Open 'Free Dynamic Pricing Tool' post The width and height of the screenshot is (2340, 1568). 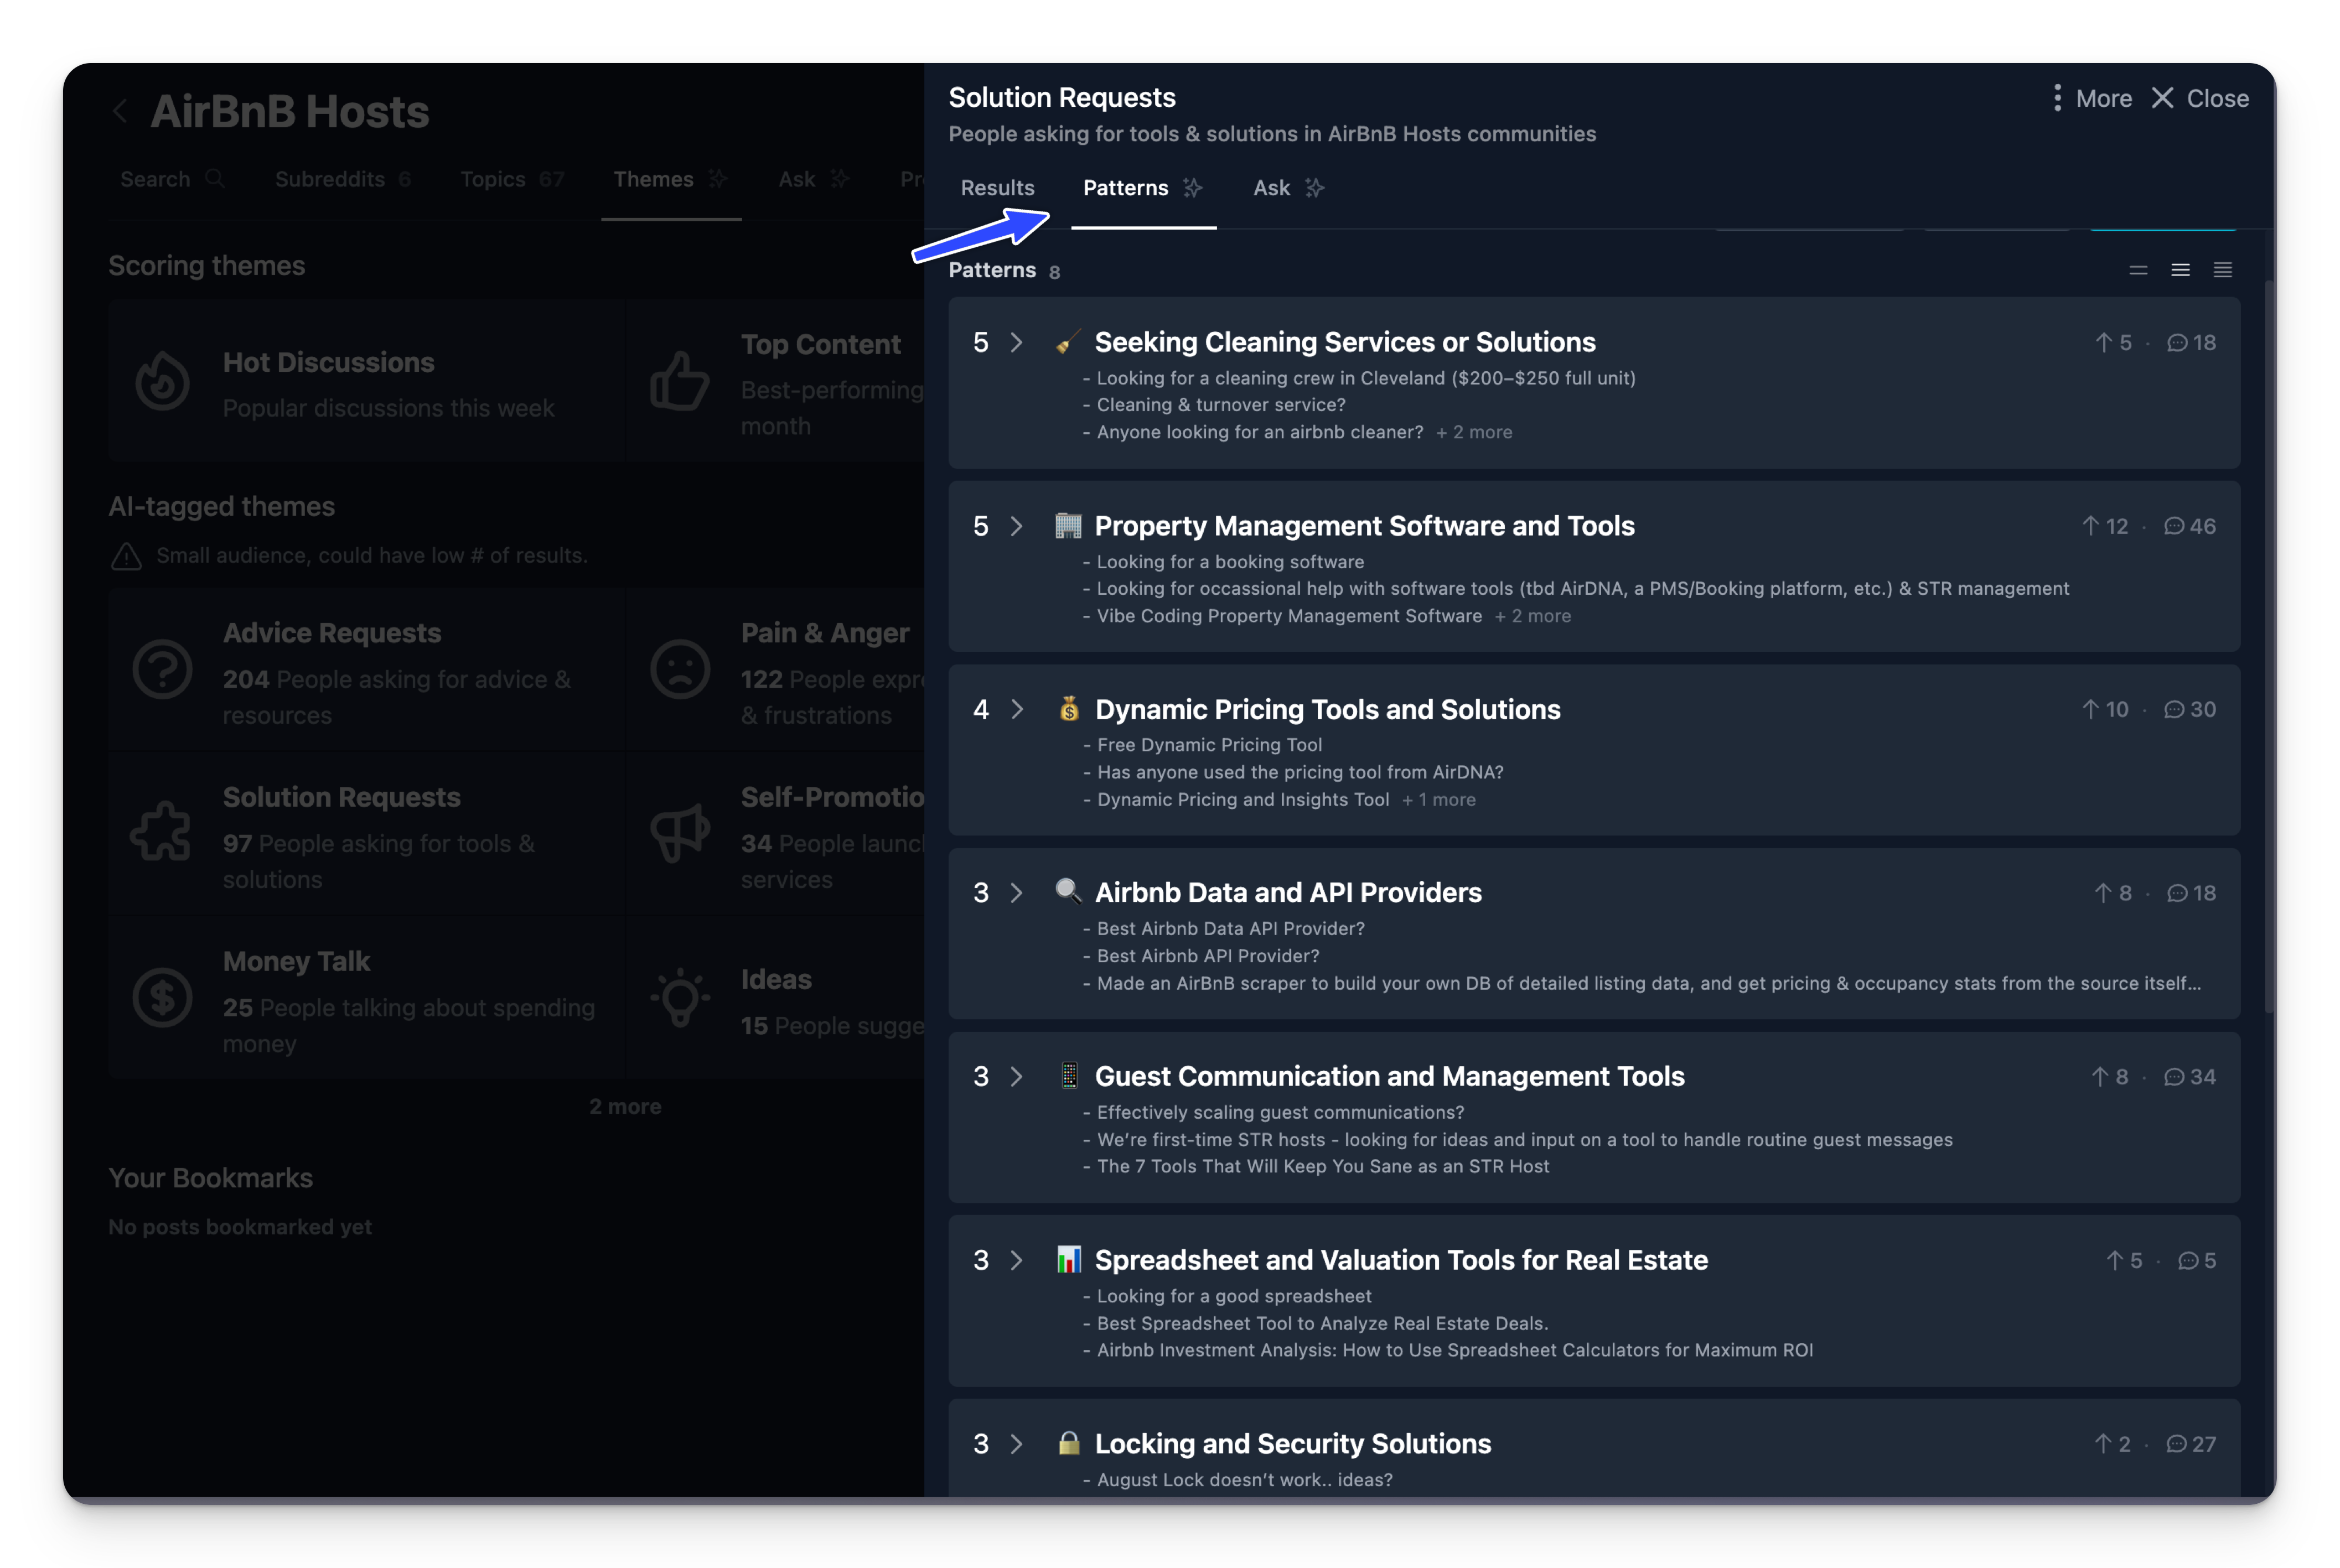point(1209,745)
